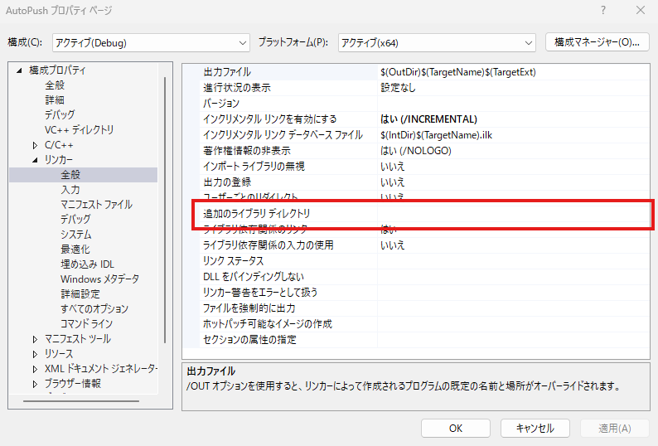Click the tree panel horizontal scrollbar
658x446 pixels.
click(x=81, y=401)
